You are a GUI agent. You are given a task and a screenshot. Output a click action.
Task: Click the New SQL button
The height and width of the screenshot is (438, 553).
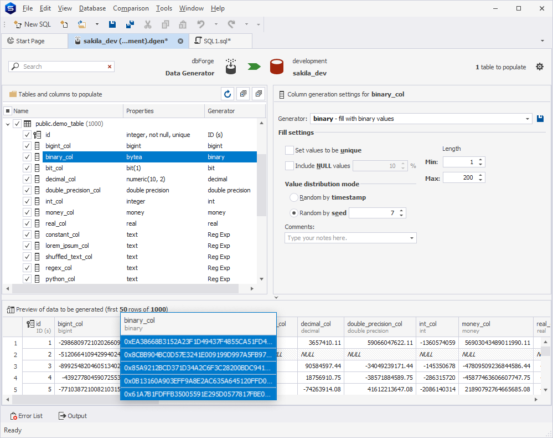[33, 24]
